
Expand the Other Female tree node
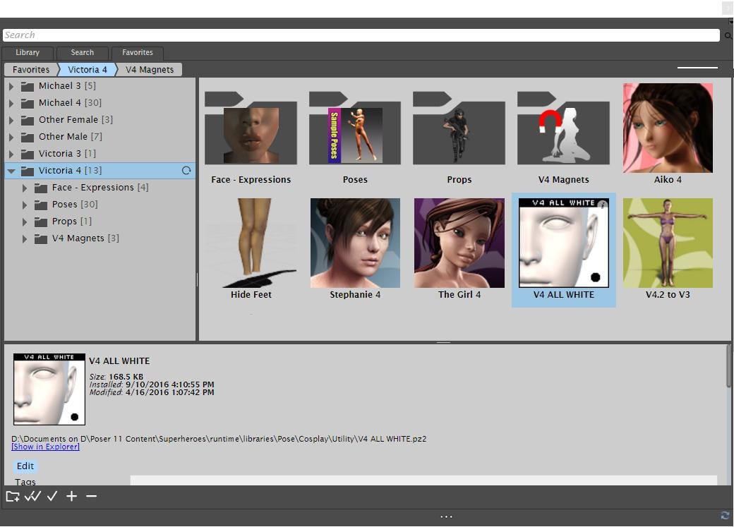coord(11,120)
